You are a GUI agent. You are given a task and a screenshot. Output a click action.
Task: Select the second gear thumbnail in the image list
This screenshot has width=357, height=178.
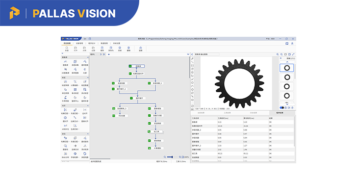pos(287,77)
